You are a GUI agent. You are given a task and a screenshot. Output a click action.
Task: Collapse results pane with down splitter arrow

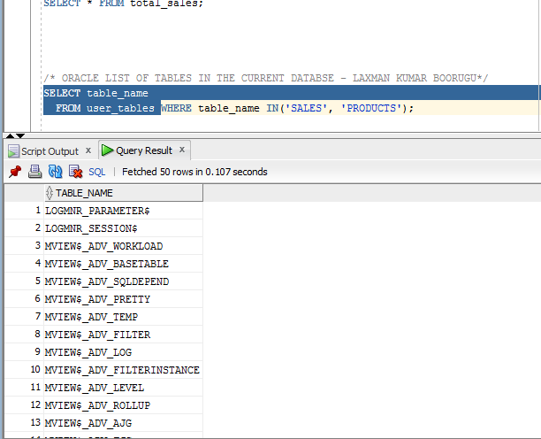pos(20,135)
